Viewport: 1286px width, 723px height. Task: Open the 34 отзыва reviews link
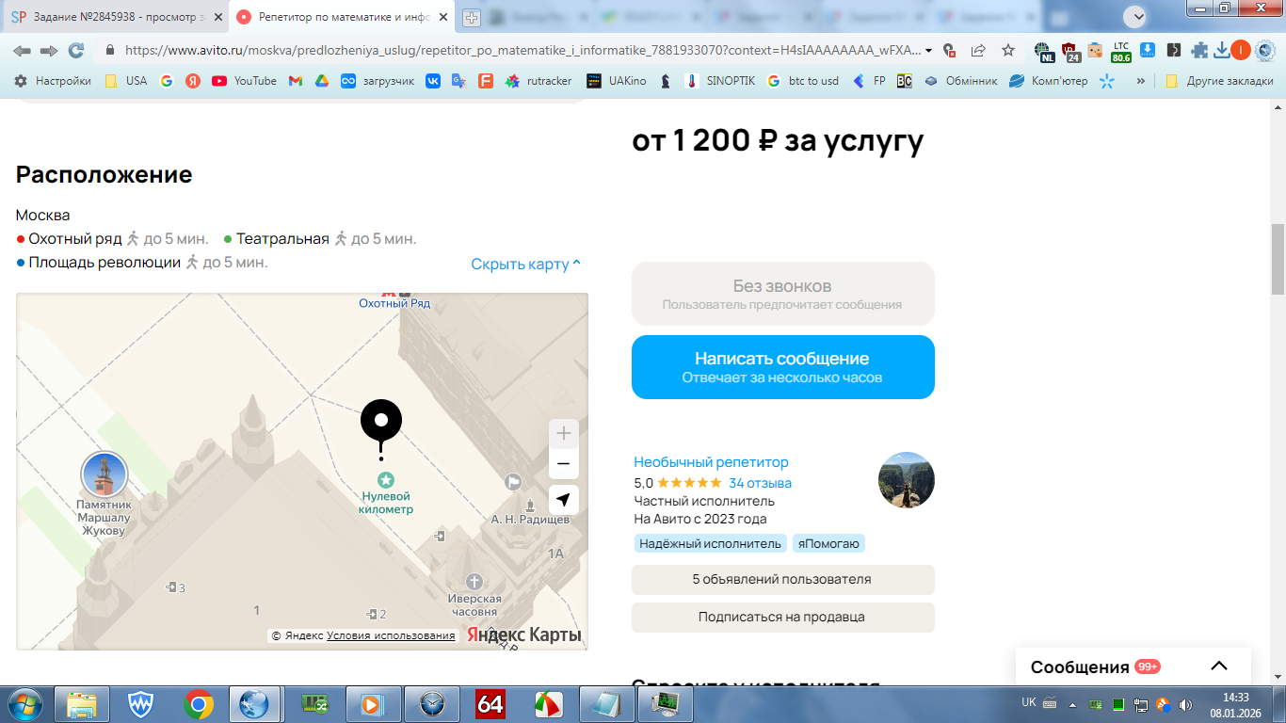[760, 483]
